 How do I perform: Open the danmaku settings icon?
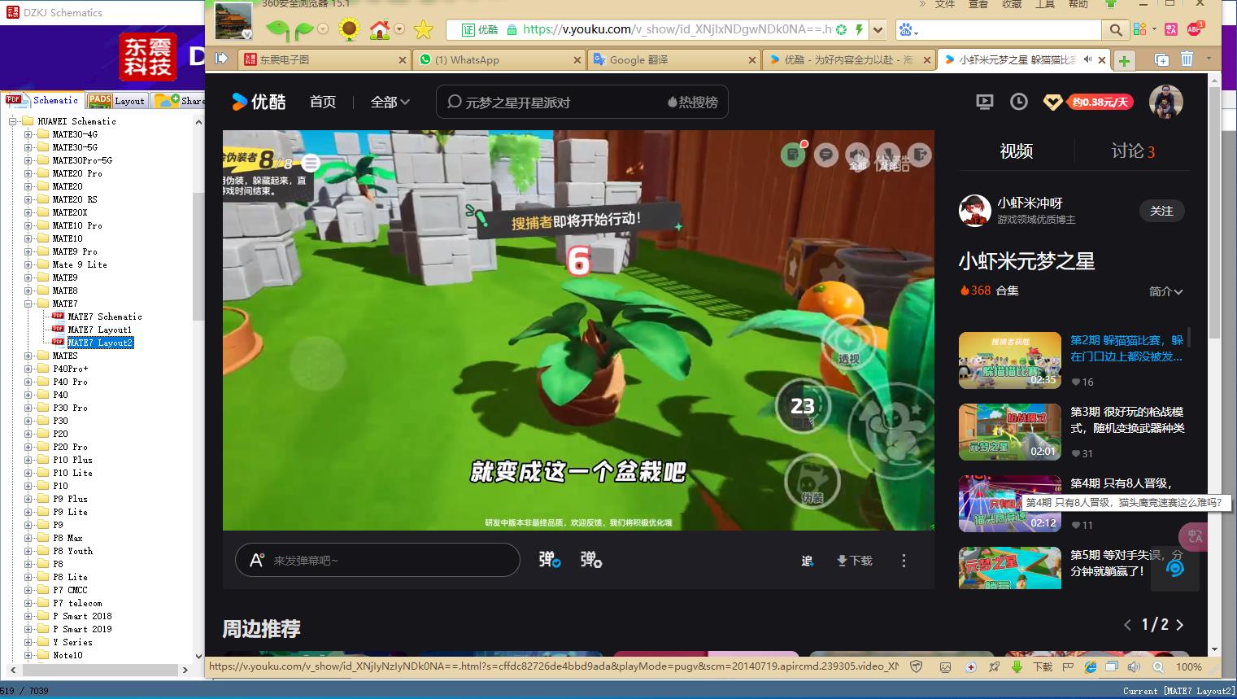point(590,560)
